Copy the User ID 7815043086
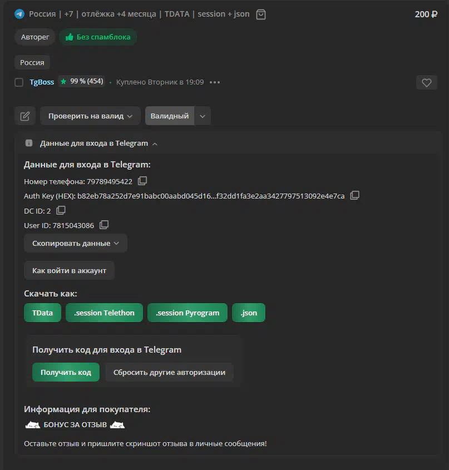449x470 pixels. (x=104, y=225)
